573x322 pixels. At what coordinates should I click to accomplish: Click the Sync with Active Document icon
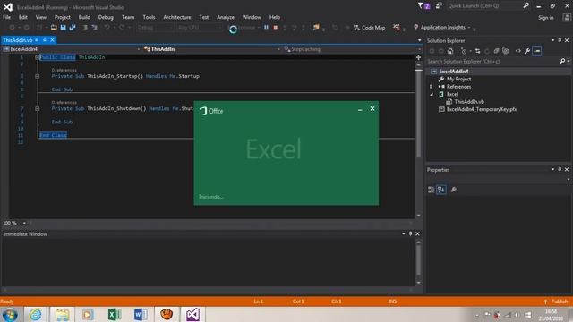(x=477, y=51)
